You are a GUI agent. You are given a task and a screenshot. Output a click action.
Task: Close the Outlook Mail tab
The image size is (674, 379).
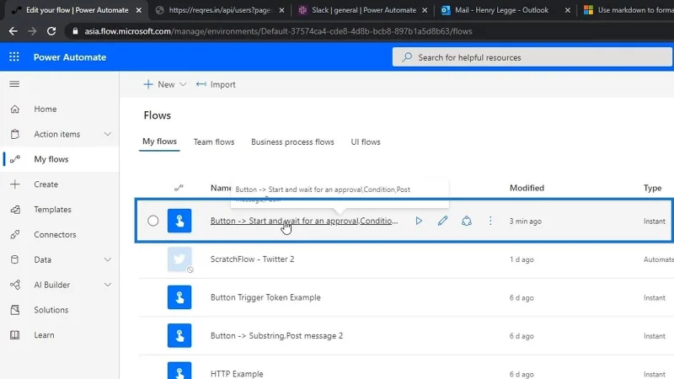[567, 10]
